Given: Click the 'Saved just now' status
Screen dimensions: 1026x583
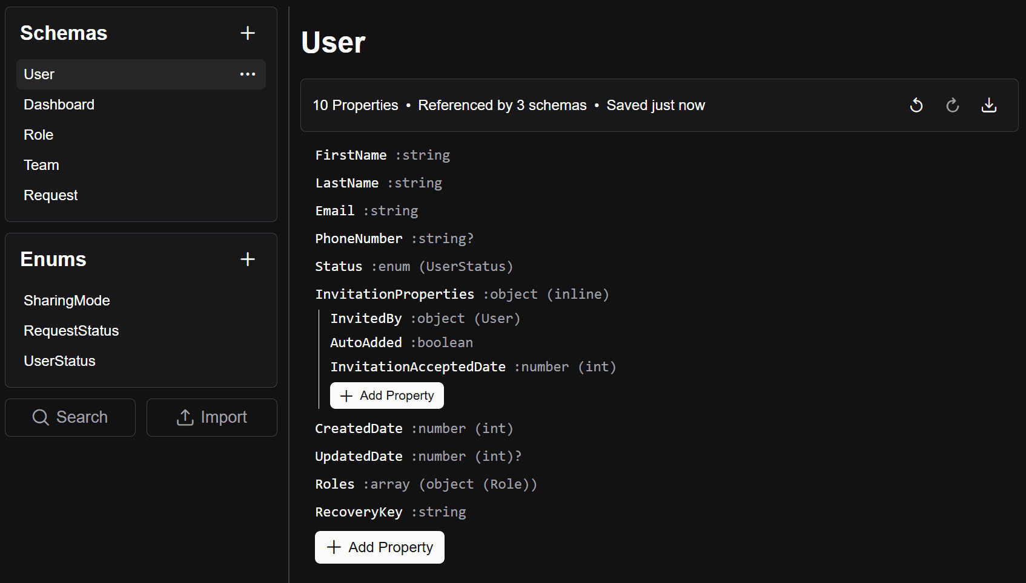Looking at the screenshot, I should [x=656, y=105].
